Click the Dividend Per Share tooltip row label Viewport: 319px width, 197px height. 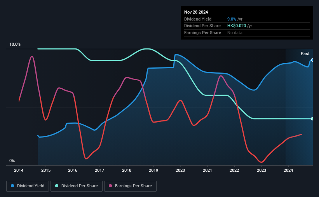click(202, 26)
